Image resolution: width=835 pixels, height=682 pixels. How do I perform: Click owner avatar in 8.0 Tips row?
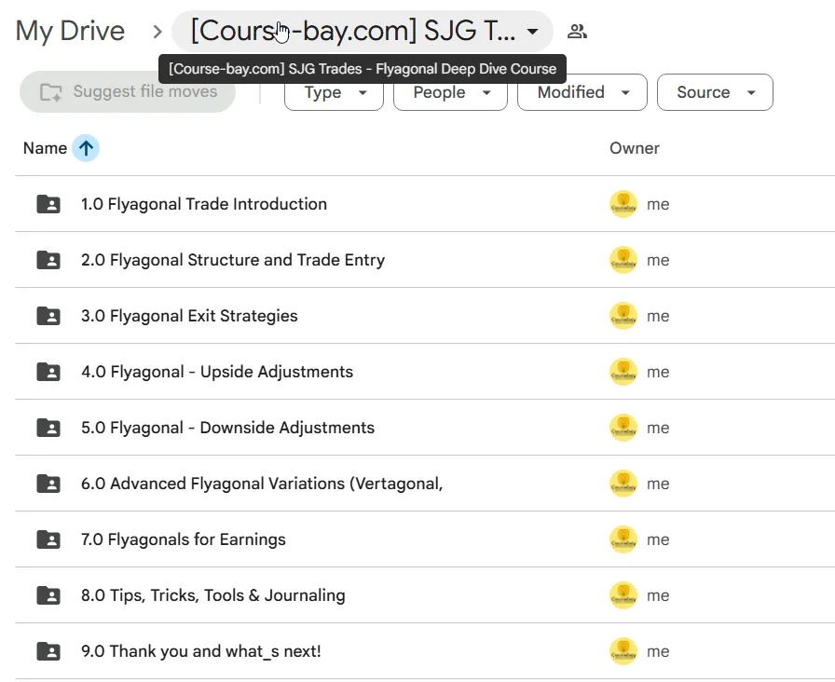click(x=623, y=595)
